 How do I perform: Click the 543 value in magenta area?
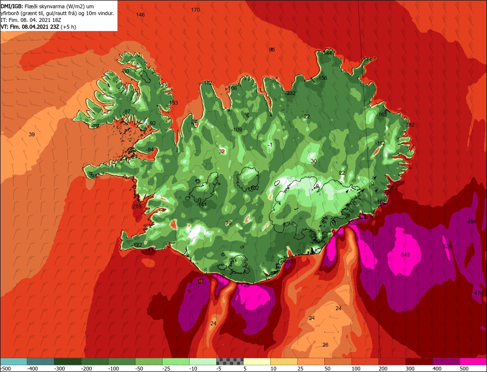405,255
